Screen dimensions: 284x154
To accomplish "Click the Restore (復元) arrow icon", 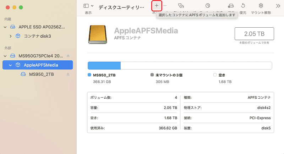I will (x=243, y=6).
